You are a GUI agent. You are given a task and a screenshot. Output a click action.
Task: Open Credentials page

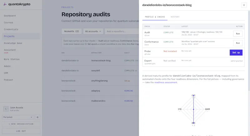[x=11, y=29]
